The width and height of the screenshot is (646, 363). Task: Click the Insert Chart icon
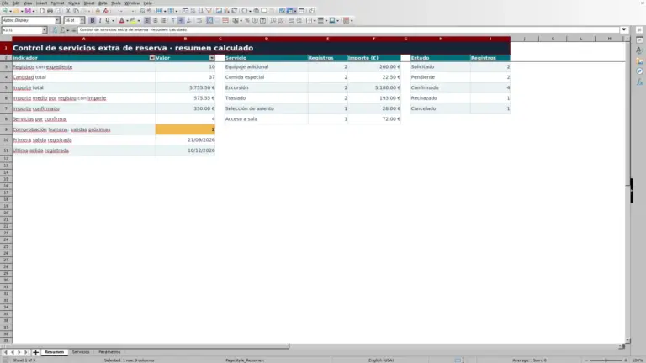[226, 11]
